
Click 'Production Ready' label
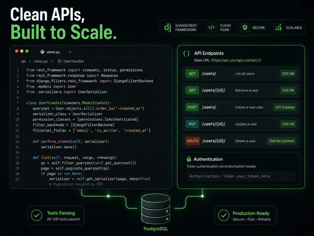(251, 213)
